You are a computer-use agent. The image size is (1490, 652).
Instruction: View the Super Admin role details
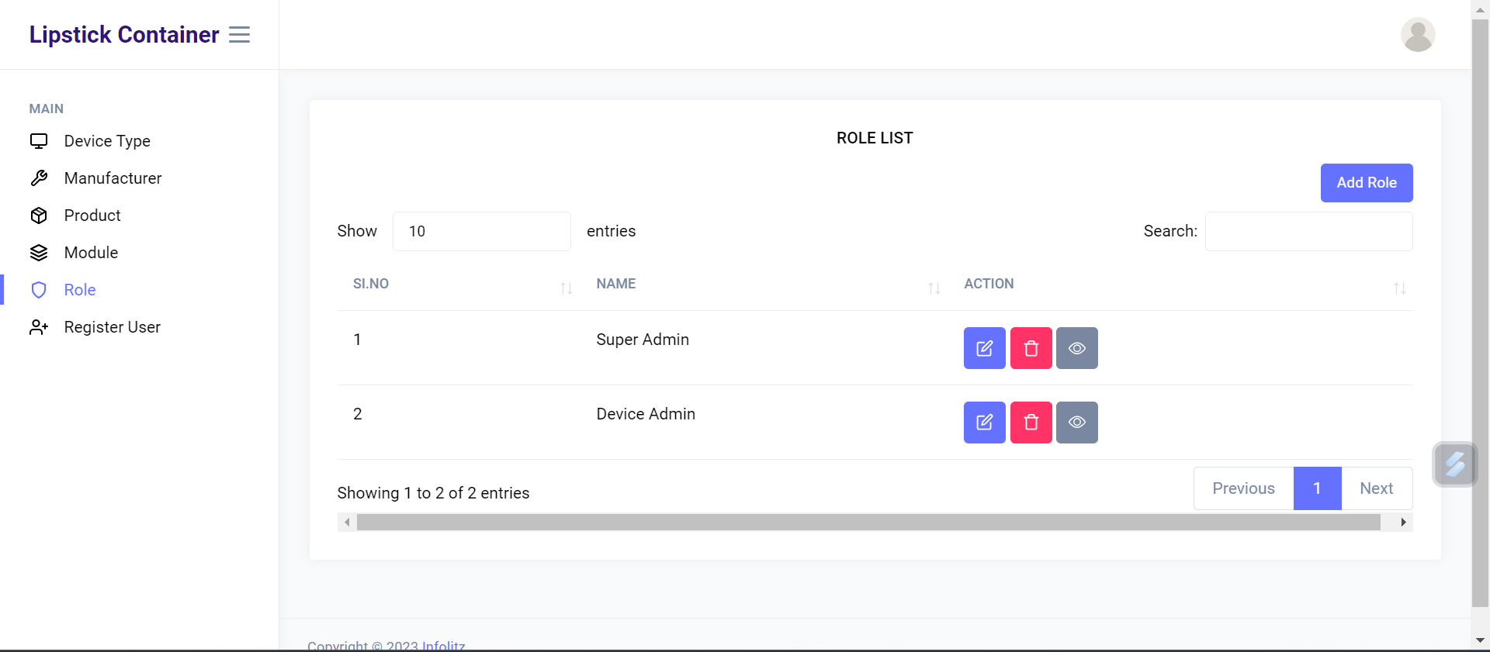click(x=1076, y=348)
